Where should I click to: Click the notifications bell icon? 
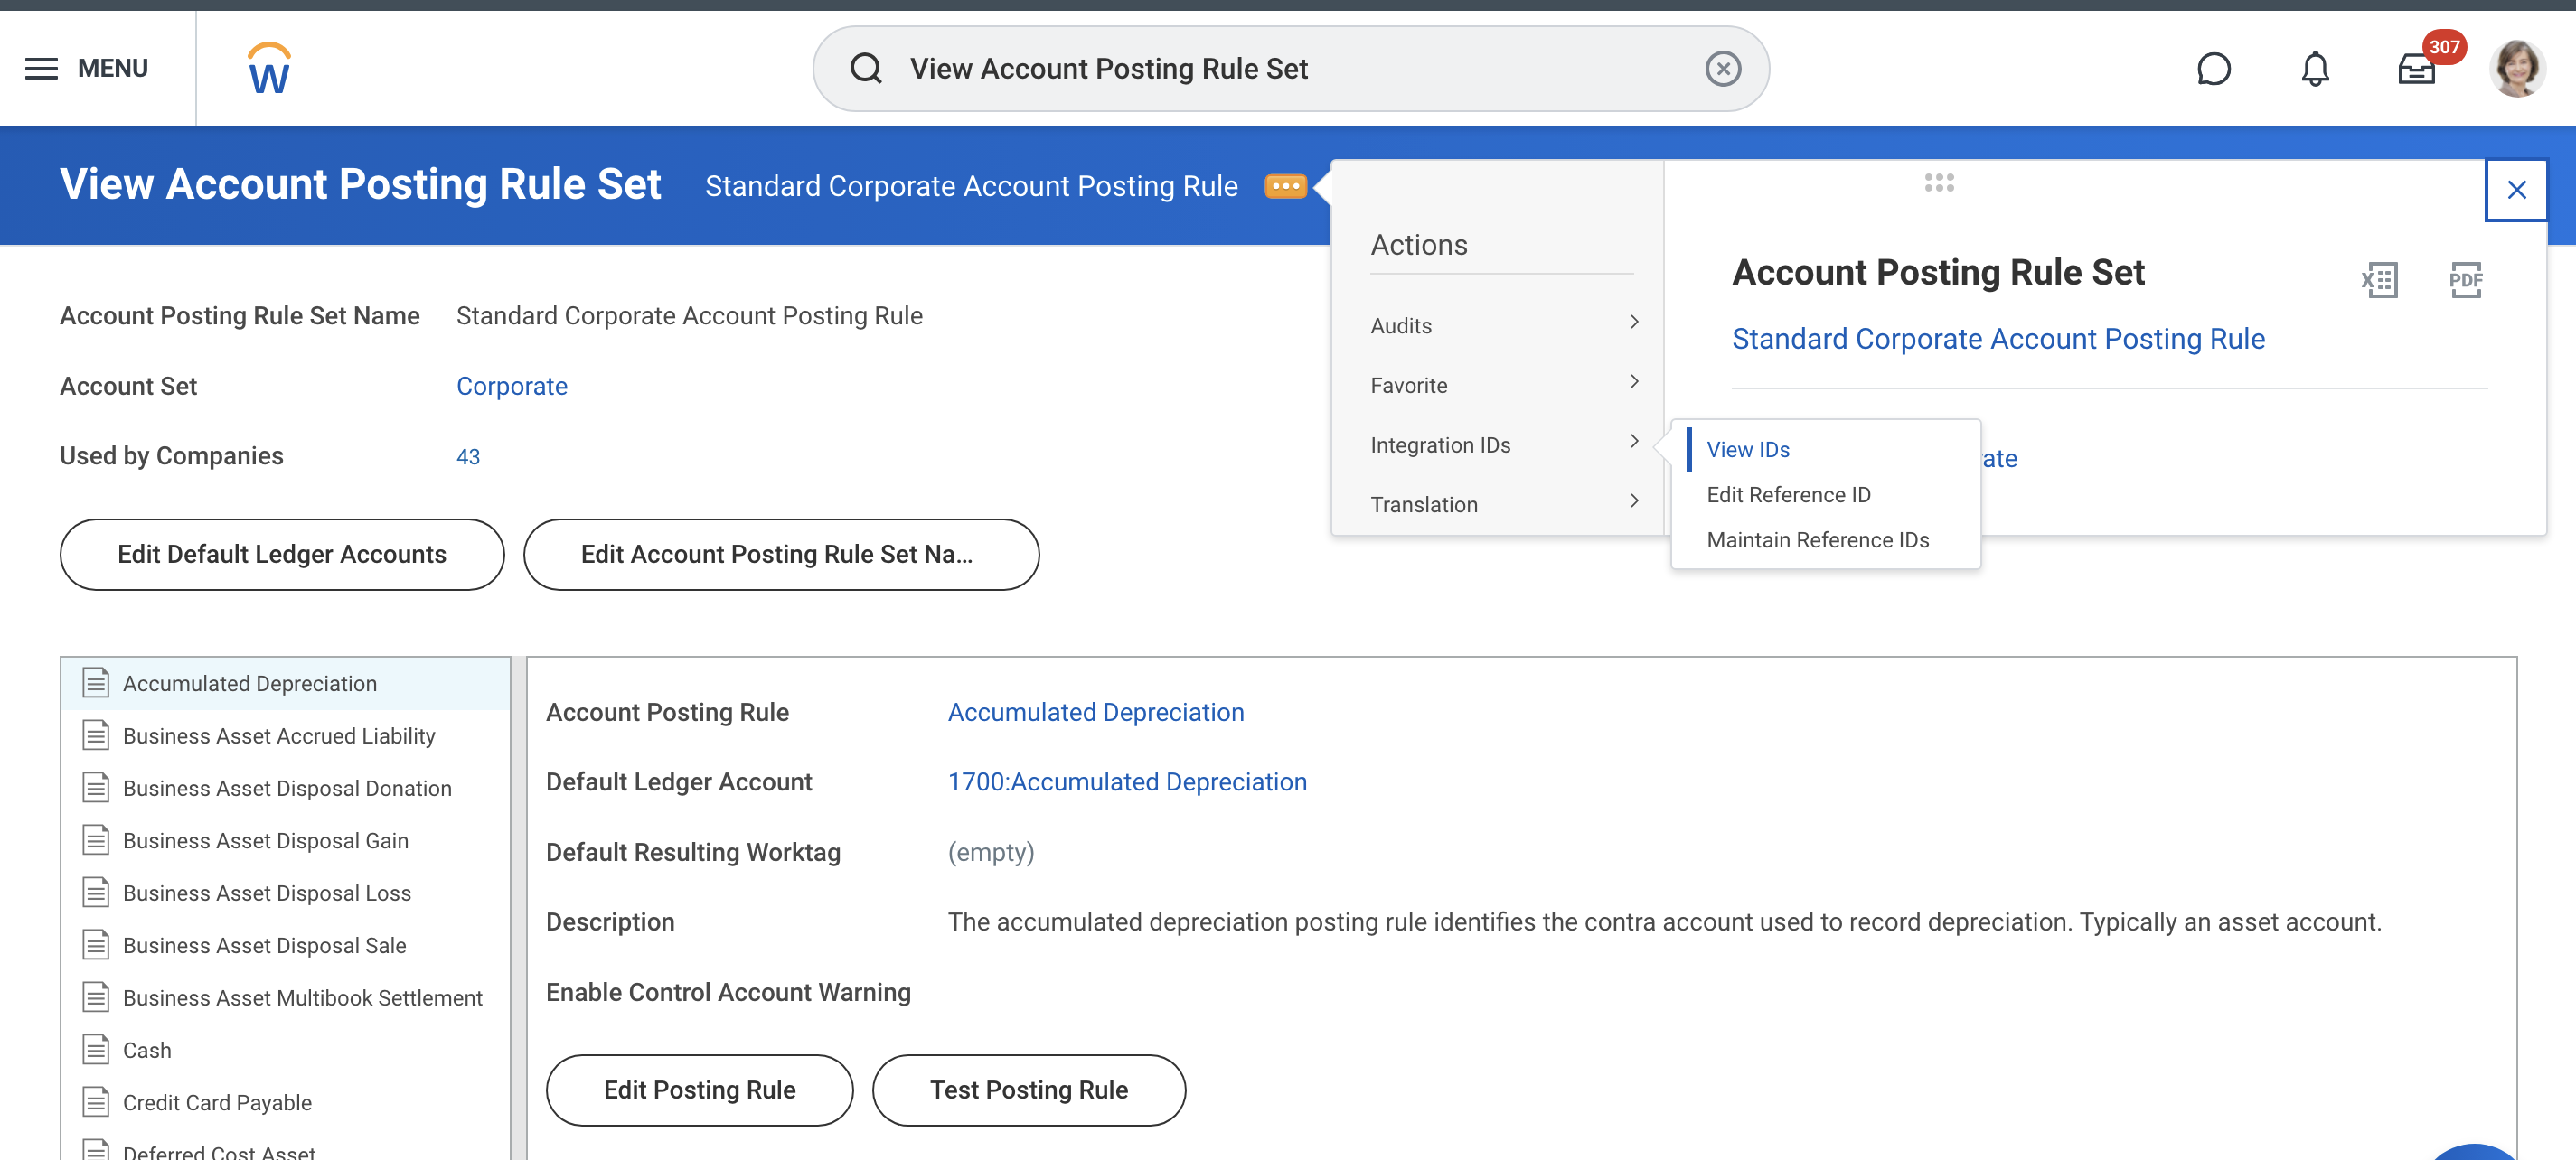coord(2314,68)
